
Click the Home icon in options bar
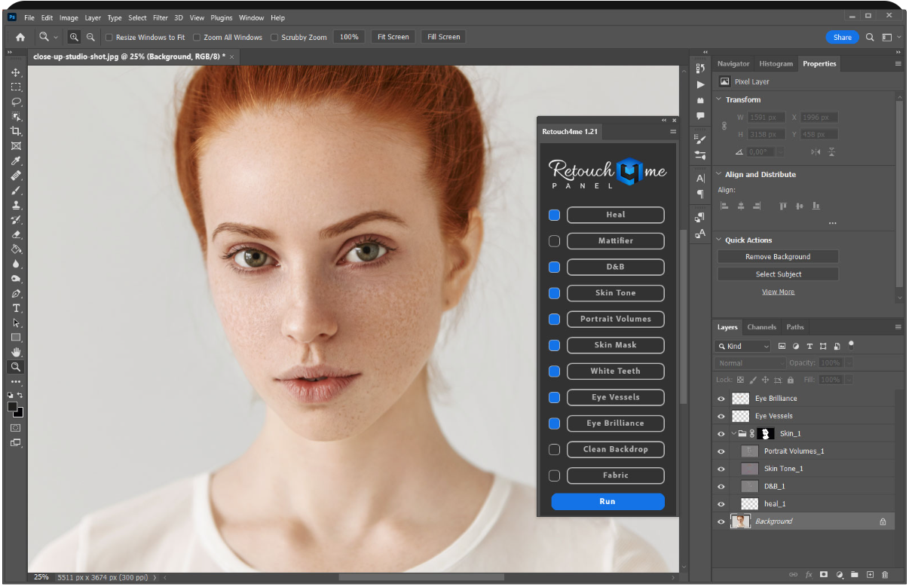20,37
